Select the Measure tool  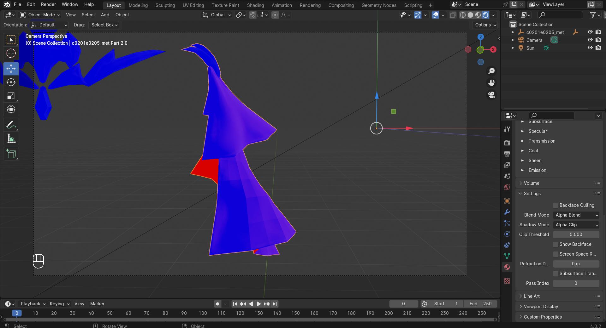tap(11, 139)
